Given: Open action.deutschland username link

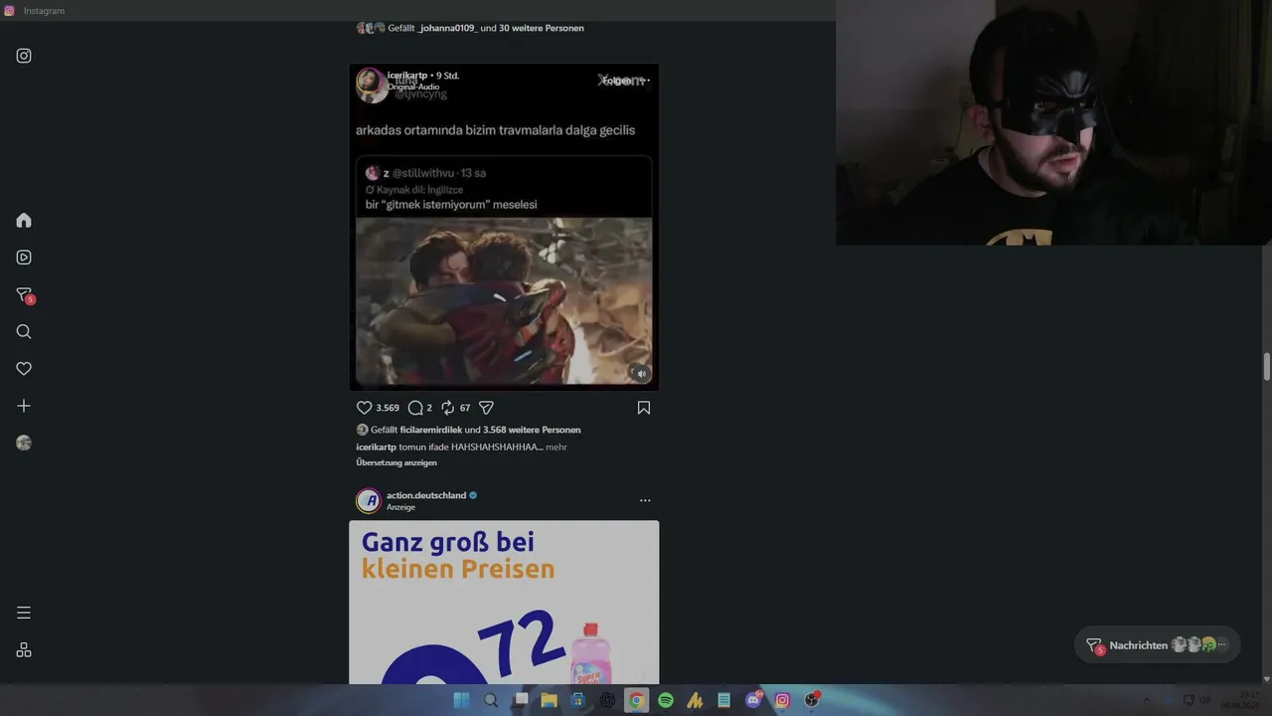Looking at the screenshot, I should pos(426,495).
